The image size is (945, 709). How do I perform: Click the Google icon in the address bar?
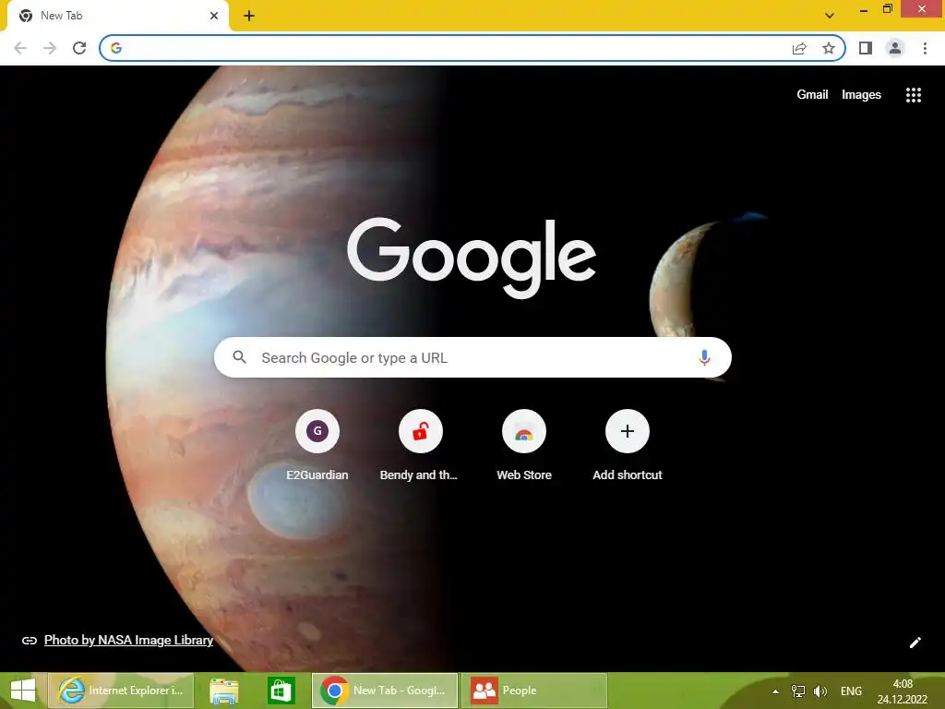tap(116, 48)
